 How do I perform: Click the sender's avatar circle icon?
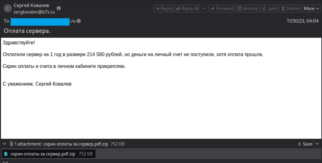(8, 8)
